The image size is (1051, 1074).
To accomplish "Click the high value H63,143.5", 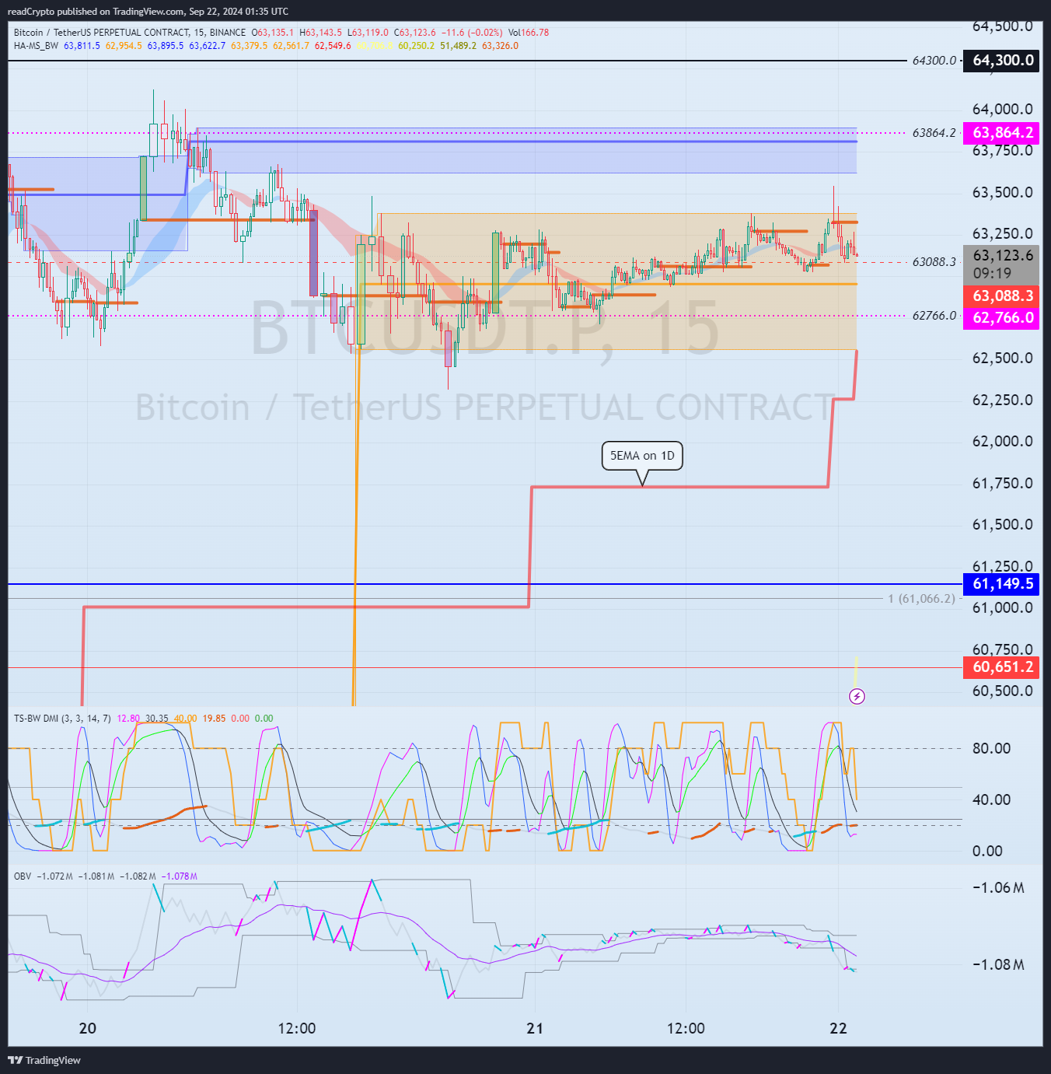I will tap(320, 33).
